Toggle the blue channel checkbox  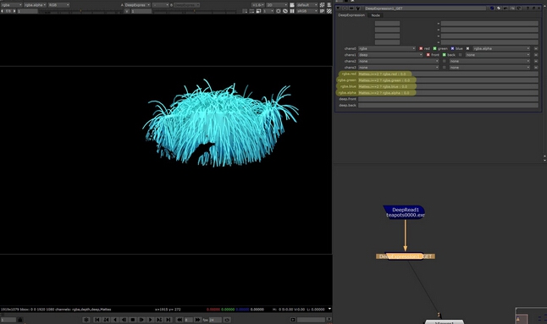452,49
